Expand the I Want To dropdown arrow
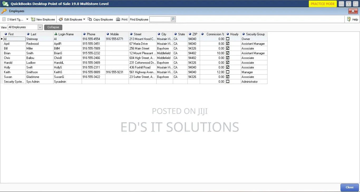The height and width of the screenshot is (192, 360). (27, 19)
